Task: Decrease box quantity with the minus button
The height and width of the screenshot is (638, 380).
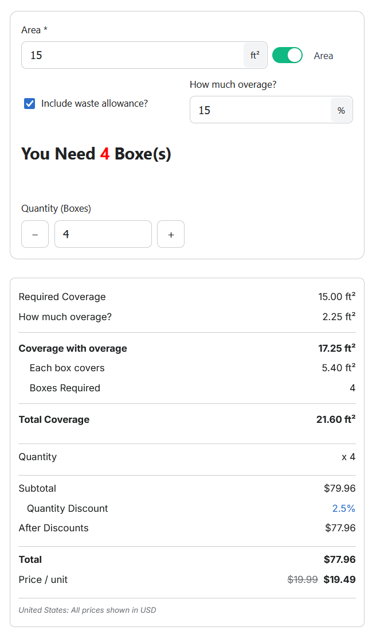Action: (35, 234)
